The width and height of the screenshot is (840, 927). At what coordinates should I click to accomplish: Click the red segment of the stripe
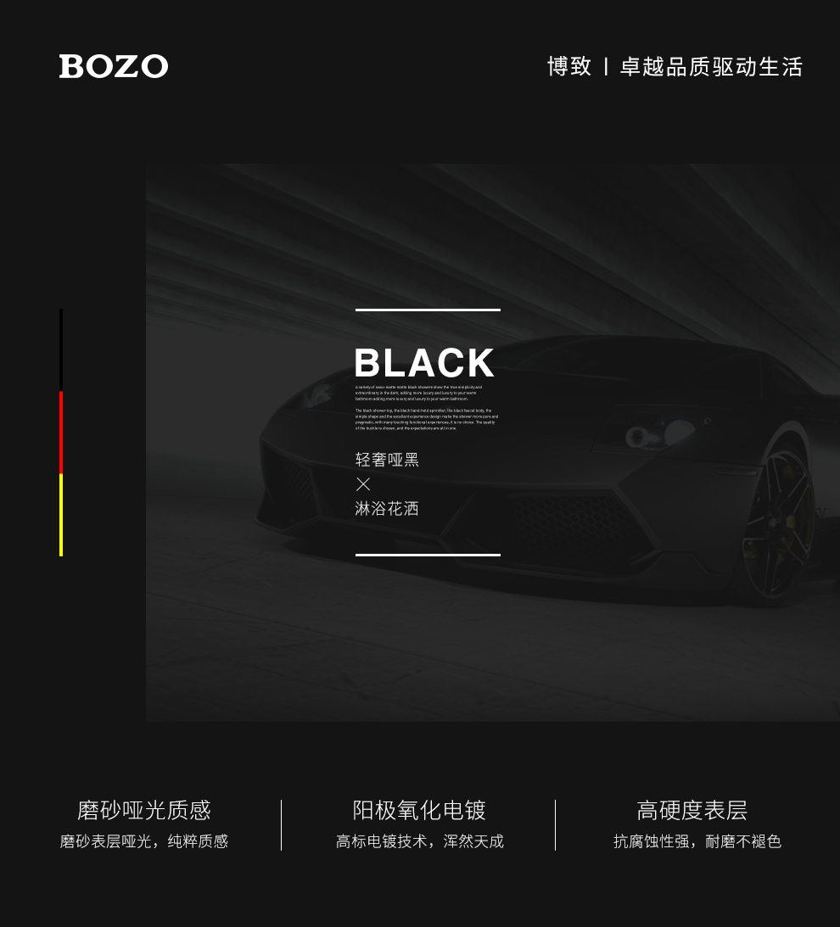click(61, 433)
